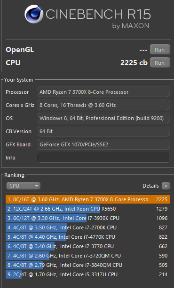Screen dimensions: 174x288
Task: Select the Core i7-3930K ranking row
Action: (87, 218)
